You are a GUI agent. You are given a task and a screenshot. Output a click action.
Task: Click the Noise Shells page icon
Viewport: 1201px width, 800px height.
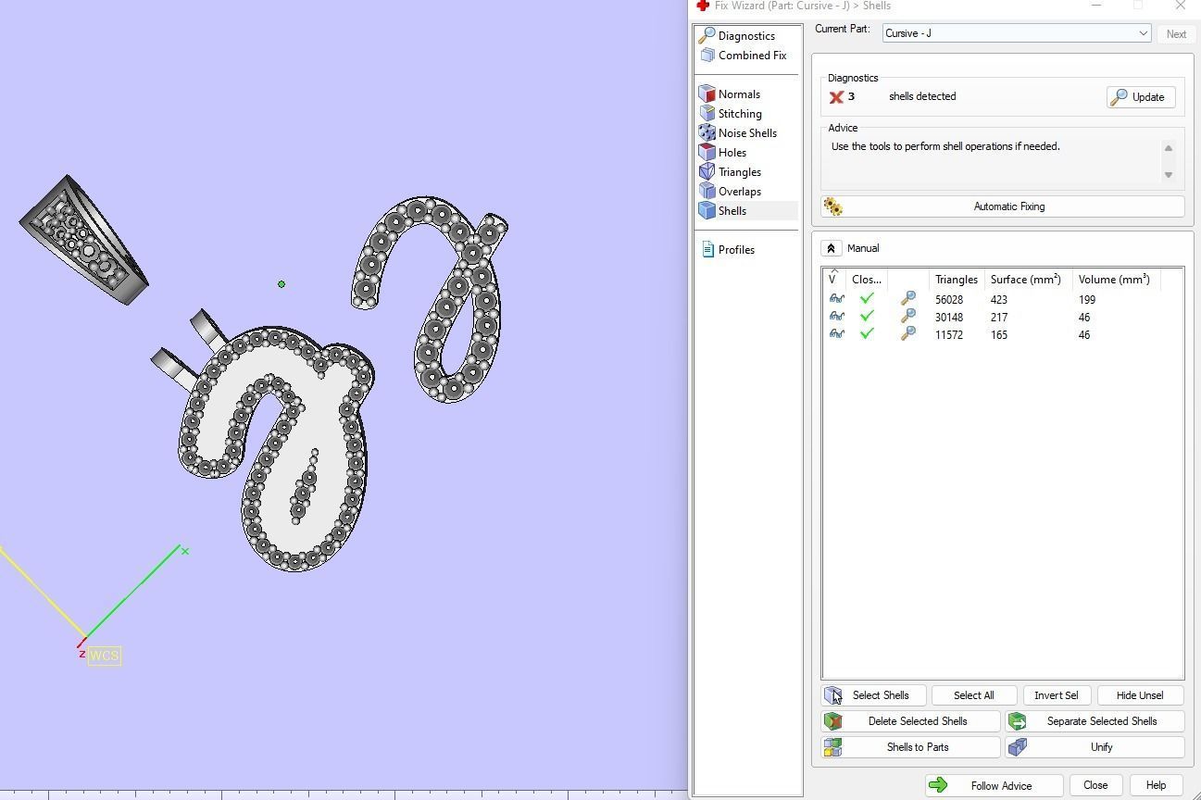pyautogui.click(x=707, y=133)
